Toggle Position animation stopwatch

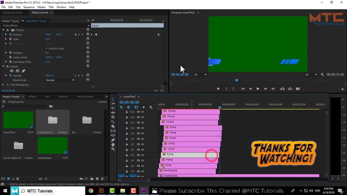[x=10, y=34]
